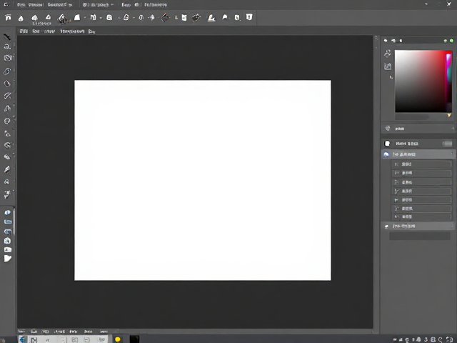Open the black square app in the taskbar
457x343 pixels.
134,339
